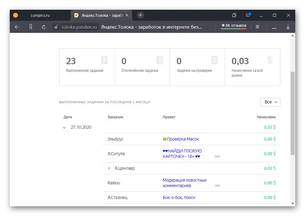Click the toloka.yandex.ru address field
305x216 pixels.
79,27
